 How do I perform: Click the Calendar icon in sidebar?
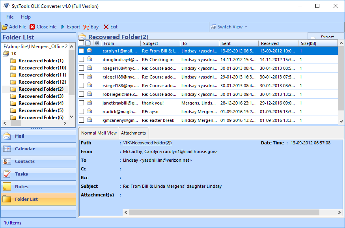pyautogui.click(x=7, y=149)
